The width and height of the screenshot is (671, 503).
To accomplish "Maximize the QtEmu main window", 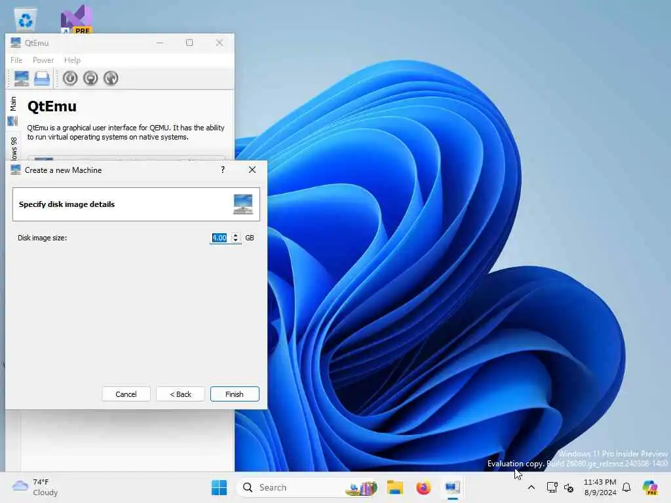I will pyautogui.click(x=189, y=43).
